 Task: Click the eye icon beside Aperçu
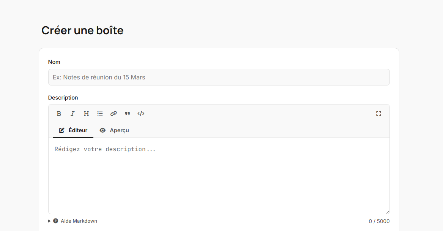pyautogui.click(x=102, y=130)
